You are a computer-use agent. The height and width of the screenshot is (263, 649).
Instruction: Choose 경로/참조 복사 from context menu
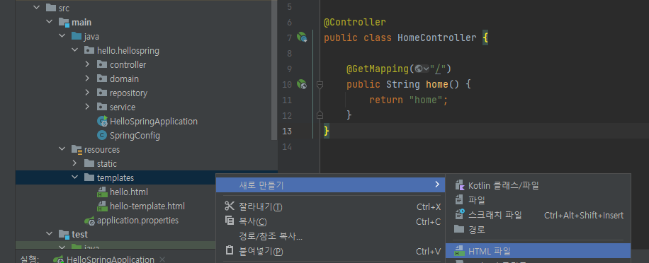331,236
